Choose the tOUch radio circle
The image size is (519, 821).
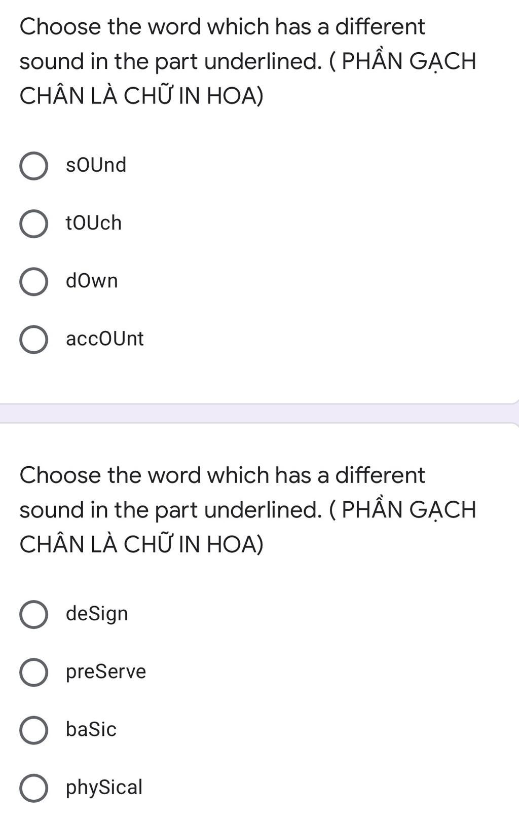[34, 223]
